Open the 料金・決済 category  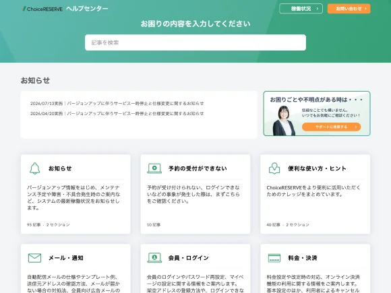pyautogui.click(x=303, y=258)
